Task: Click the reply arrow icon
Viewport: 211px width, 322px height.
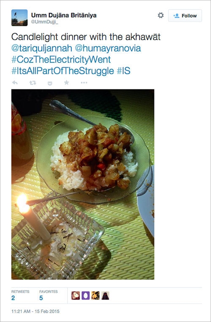Action: 15,83
